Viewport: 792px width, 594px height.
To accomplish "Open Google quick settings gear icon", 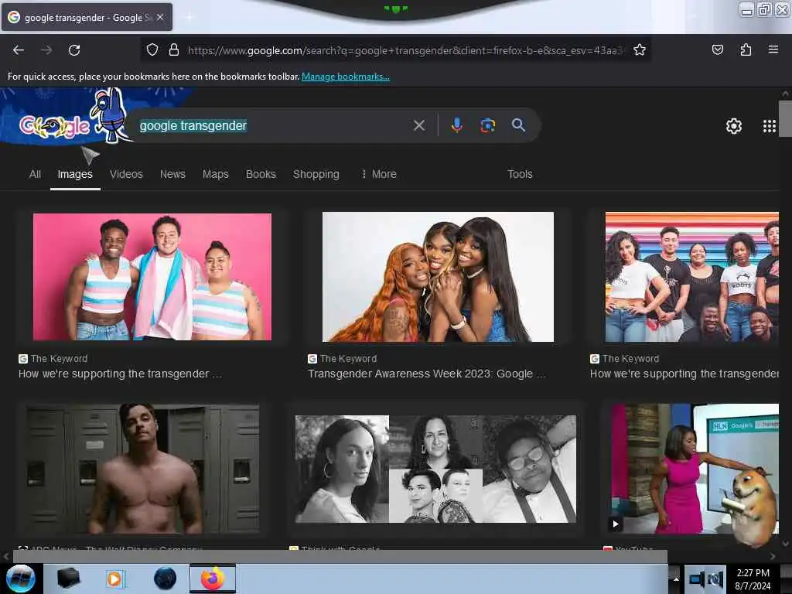I will click(733, 126).
